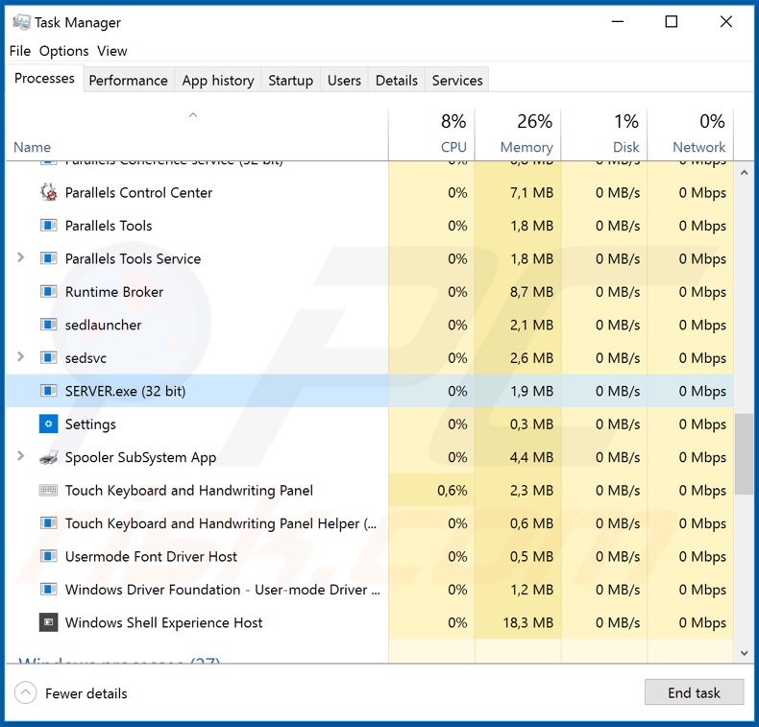Click the Parallels Control Center process icon
The height and width of the screenshot is (727, 759).
[x=48, y=192]
